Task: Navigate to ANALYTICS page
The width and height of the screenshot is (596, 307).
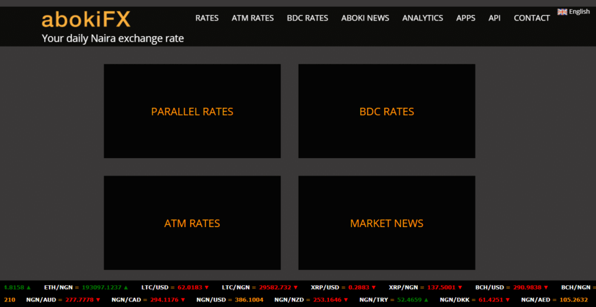Action: (x=422, y=18)
